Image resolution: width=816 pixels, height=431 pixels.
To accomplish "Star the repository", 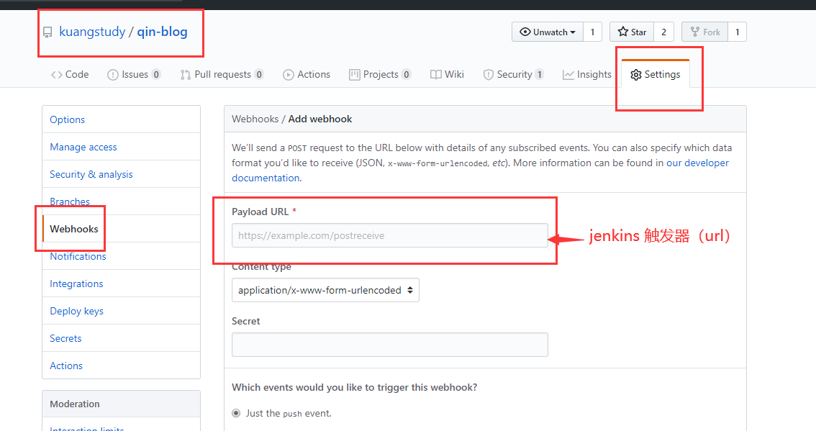I will [632, 32].
